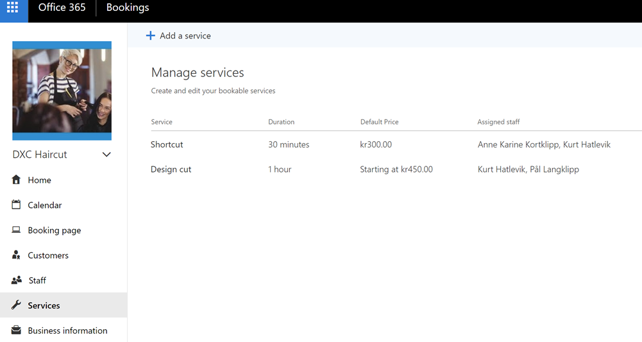
Task: Click the Home house icon
Action: pos(17,180)
